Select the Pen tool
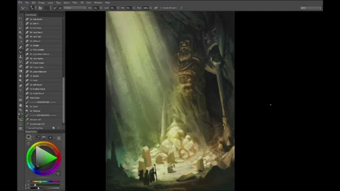The image size is (340, 191). (20, 86)
